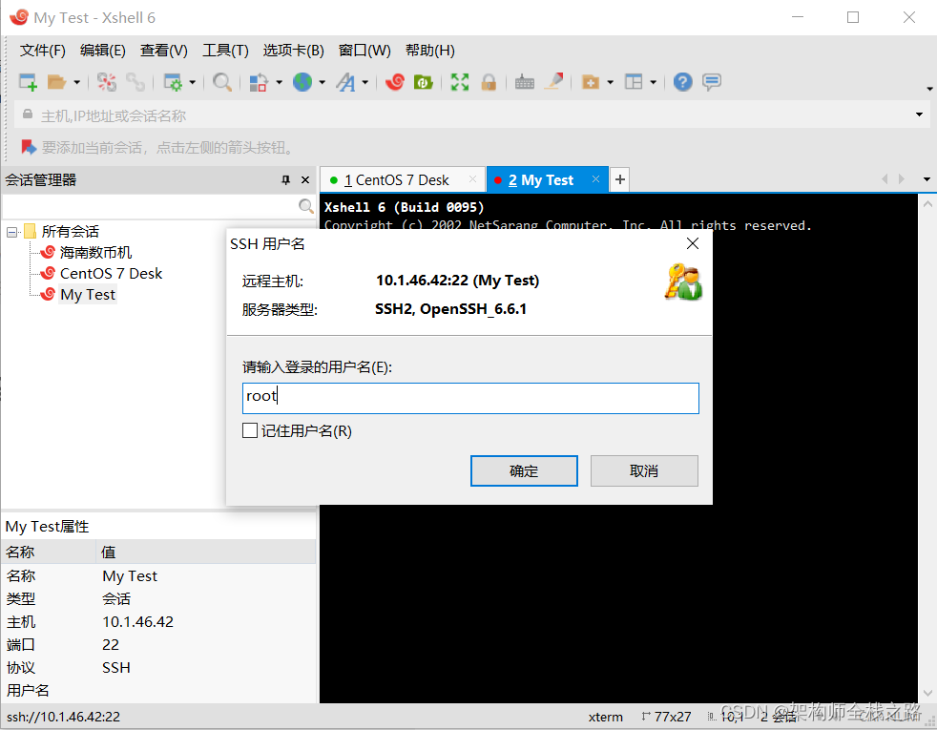The width and height of the screenshot is (937, 730).
Task: Pin the 会话管理器 panel
Action: (x=283, y=179)
